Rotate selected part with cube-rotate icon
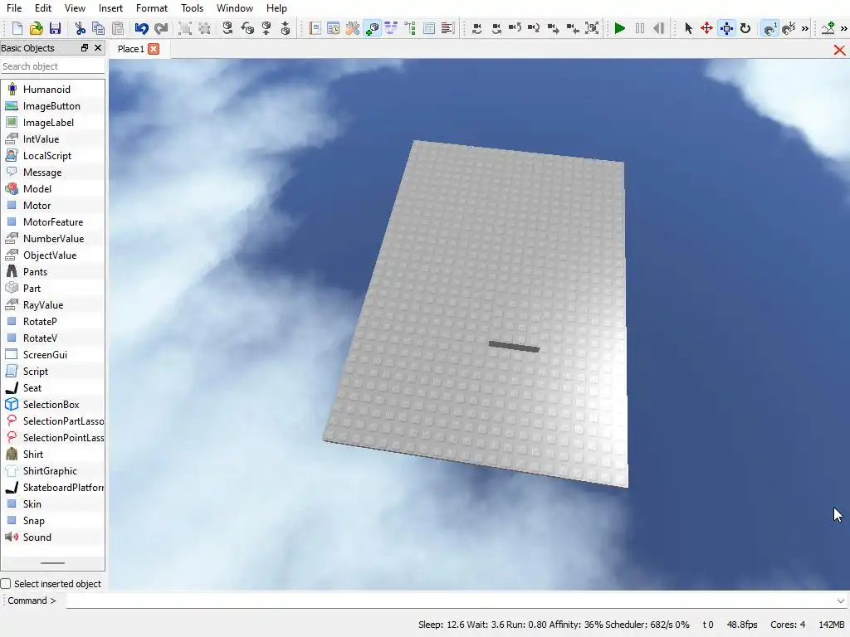The width and height of the screenshot is (850, 637). click(227, 28)
